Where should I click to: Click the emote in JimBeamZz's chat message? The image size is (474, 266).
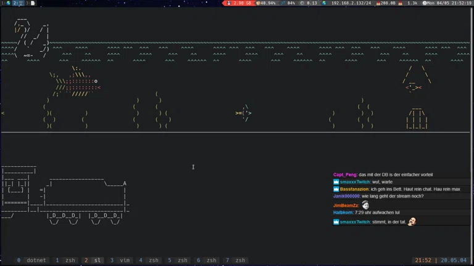(365, 205)
